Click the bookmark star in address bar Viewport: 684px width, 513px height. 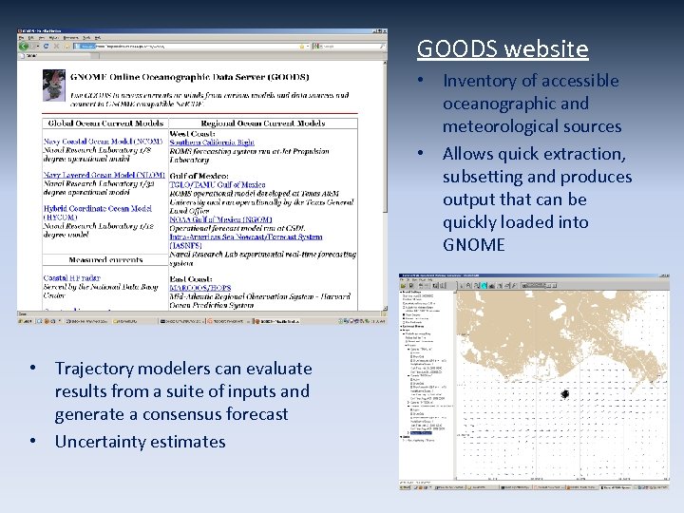pyautogui.click(x=301, y=47)
